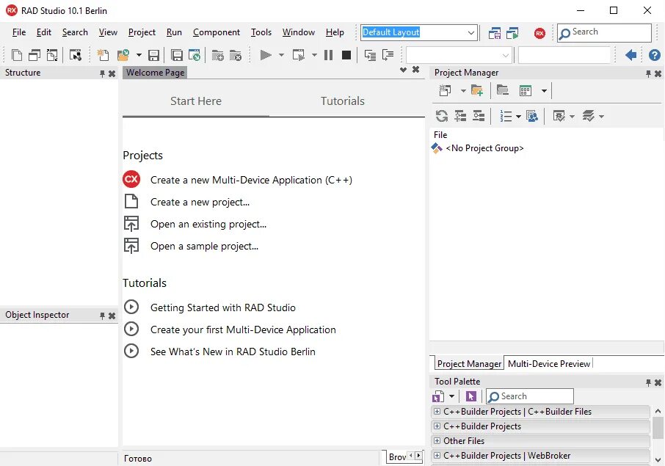The height and width of the screenshot is (466, 665).
Task: Click the Search field in top toolbar
Action: 604,32
